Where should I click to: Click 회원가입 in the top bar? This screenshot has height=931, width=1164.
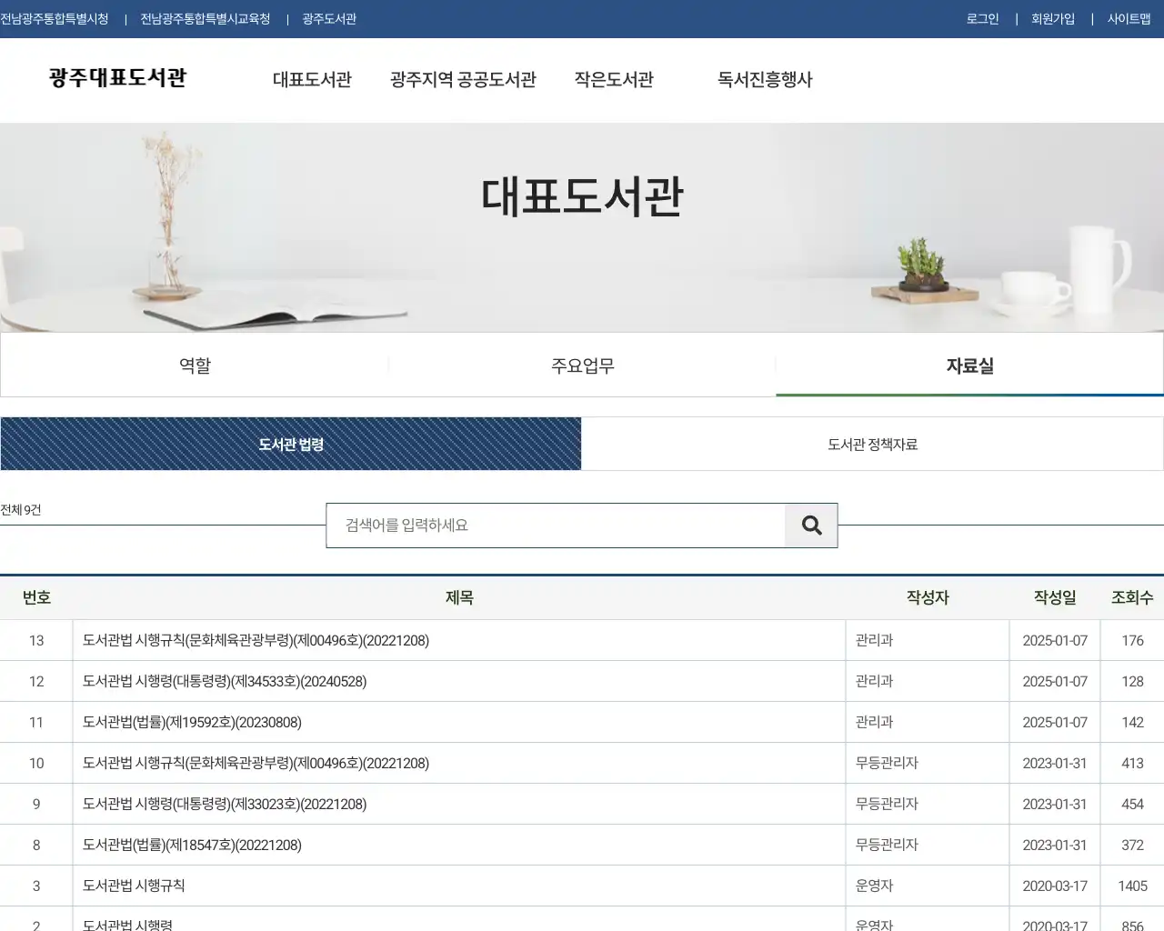[x=1053, y=19]
